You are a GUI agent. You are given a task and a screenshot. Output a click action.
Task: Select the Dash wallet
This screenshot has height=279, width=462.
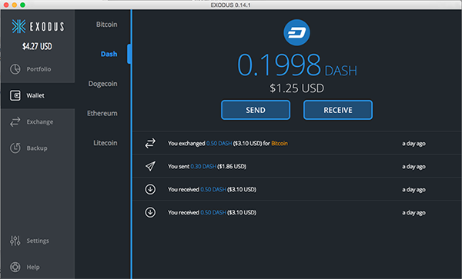(109, 54)
